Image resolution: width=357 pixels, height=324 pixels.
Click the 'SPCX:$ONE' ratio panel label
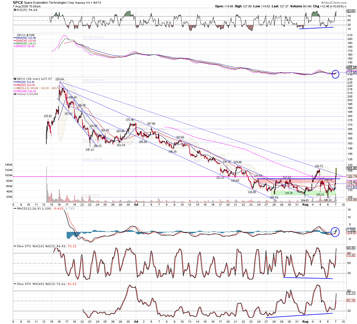[x=26, y=35]
